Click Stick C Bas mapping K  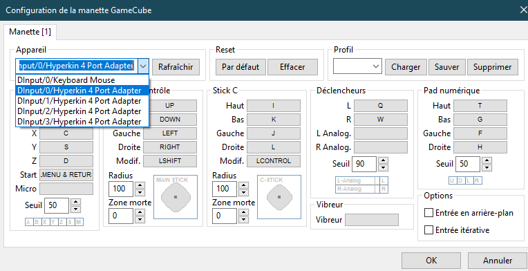click(x=274, y=120)
